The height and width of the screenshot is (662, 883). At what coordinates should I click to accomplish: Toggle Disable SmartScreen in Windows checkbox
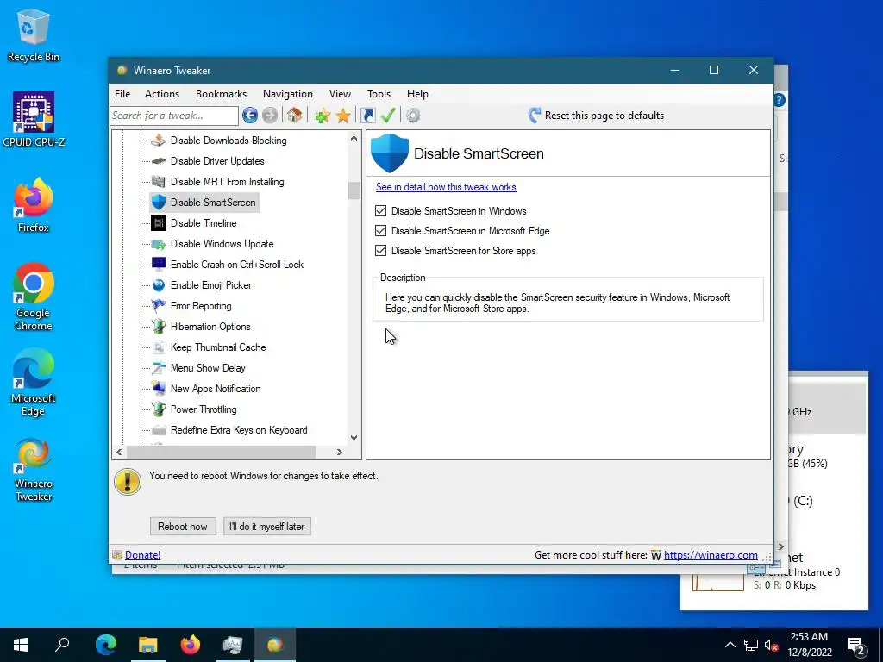click(380, 211)
